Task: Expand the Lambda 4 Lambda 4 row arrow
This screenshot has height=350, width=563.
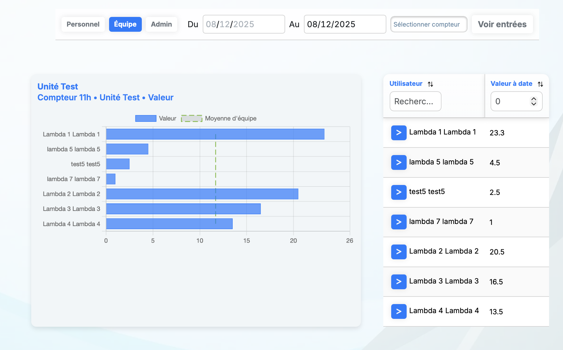Action: pos(398,311)
